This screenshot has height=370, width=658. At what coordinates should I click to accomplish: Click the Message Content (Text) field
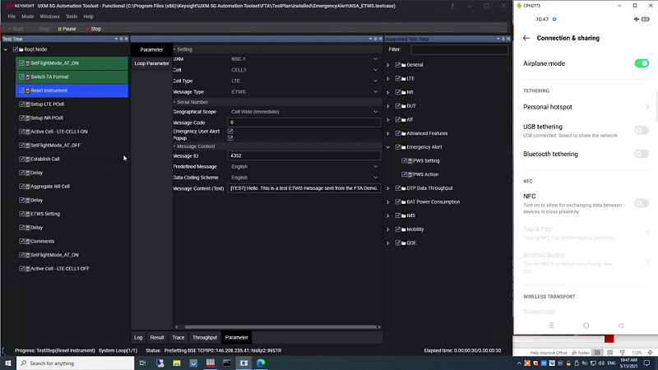304,188
